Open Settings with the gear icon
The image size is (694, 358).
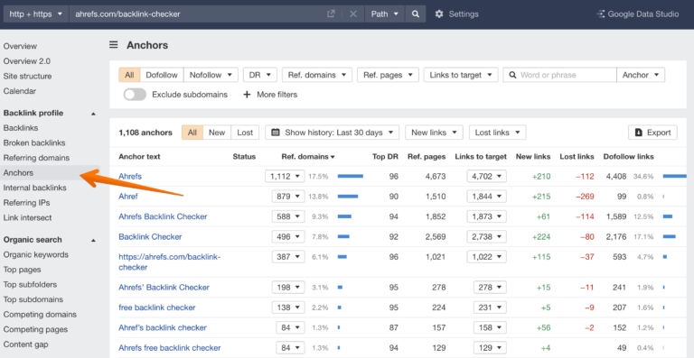tap(438, 14)
